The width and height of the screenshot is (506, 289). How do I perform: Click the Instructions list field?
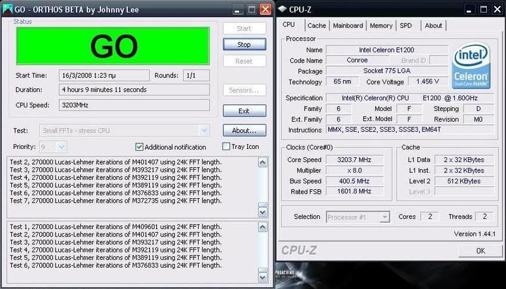pyautogui.click(x=410, y=130)
